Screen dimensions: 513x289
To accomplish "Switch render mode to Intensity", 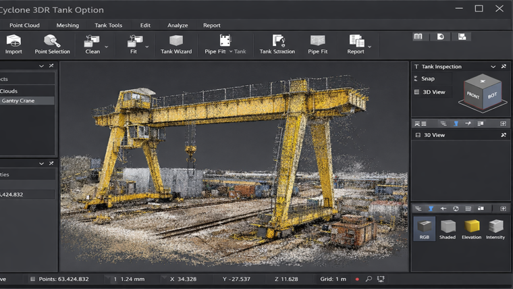I will [x=495, y=229].
